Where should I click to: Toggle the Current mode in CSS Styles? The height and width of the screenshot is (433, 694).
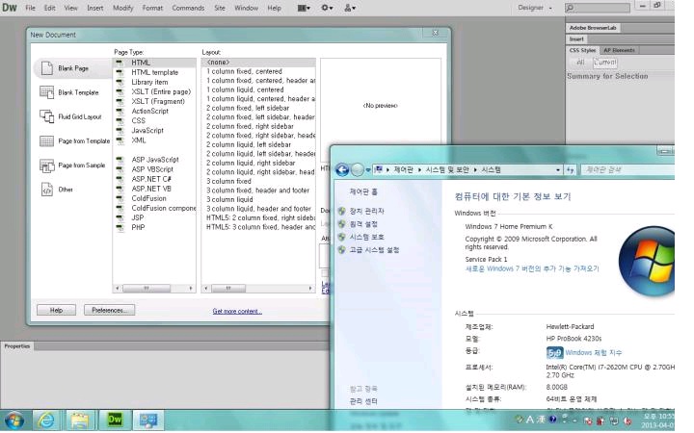tap(605, 63)
